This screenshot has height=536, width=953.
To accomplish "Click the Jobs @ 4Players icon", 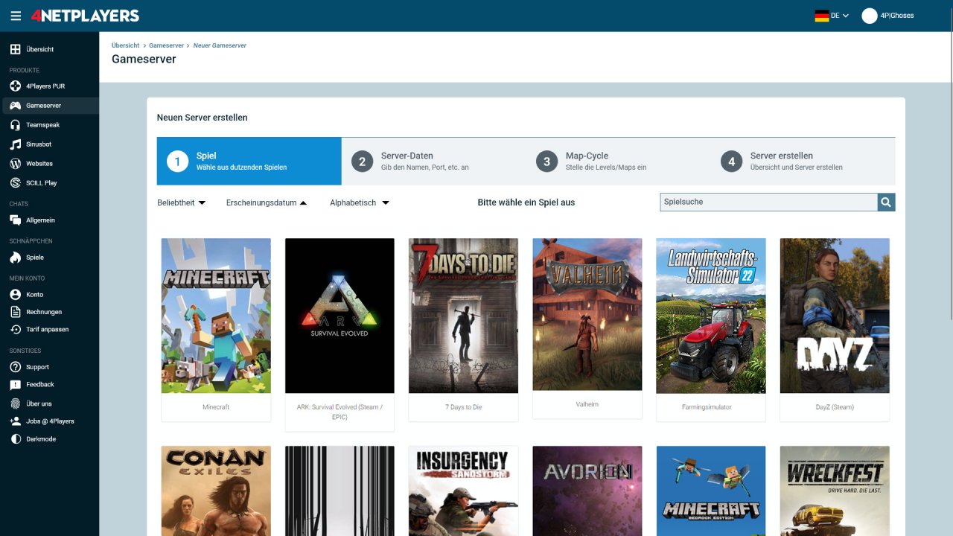I will [15, 421].
